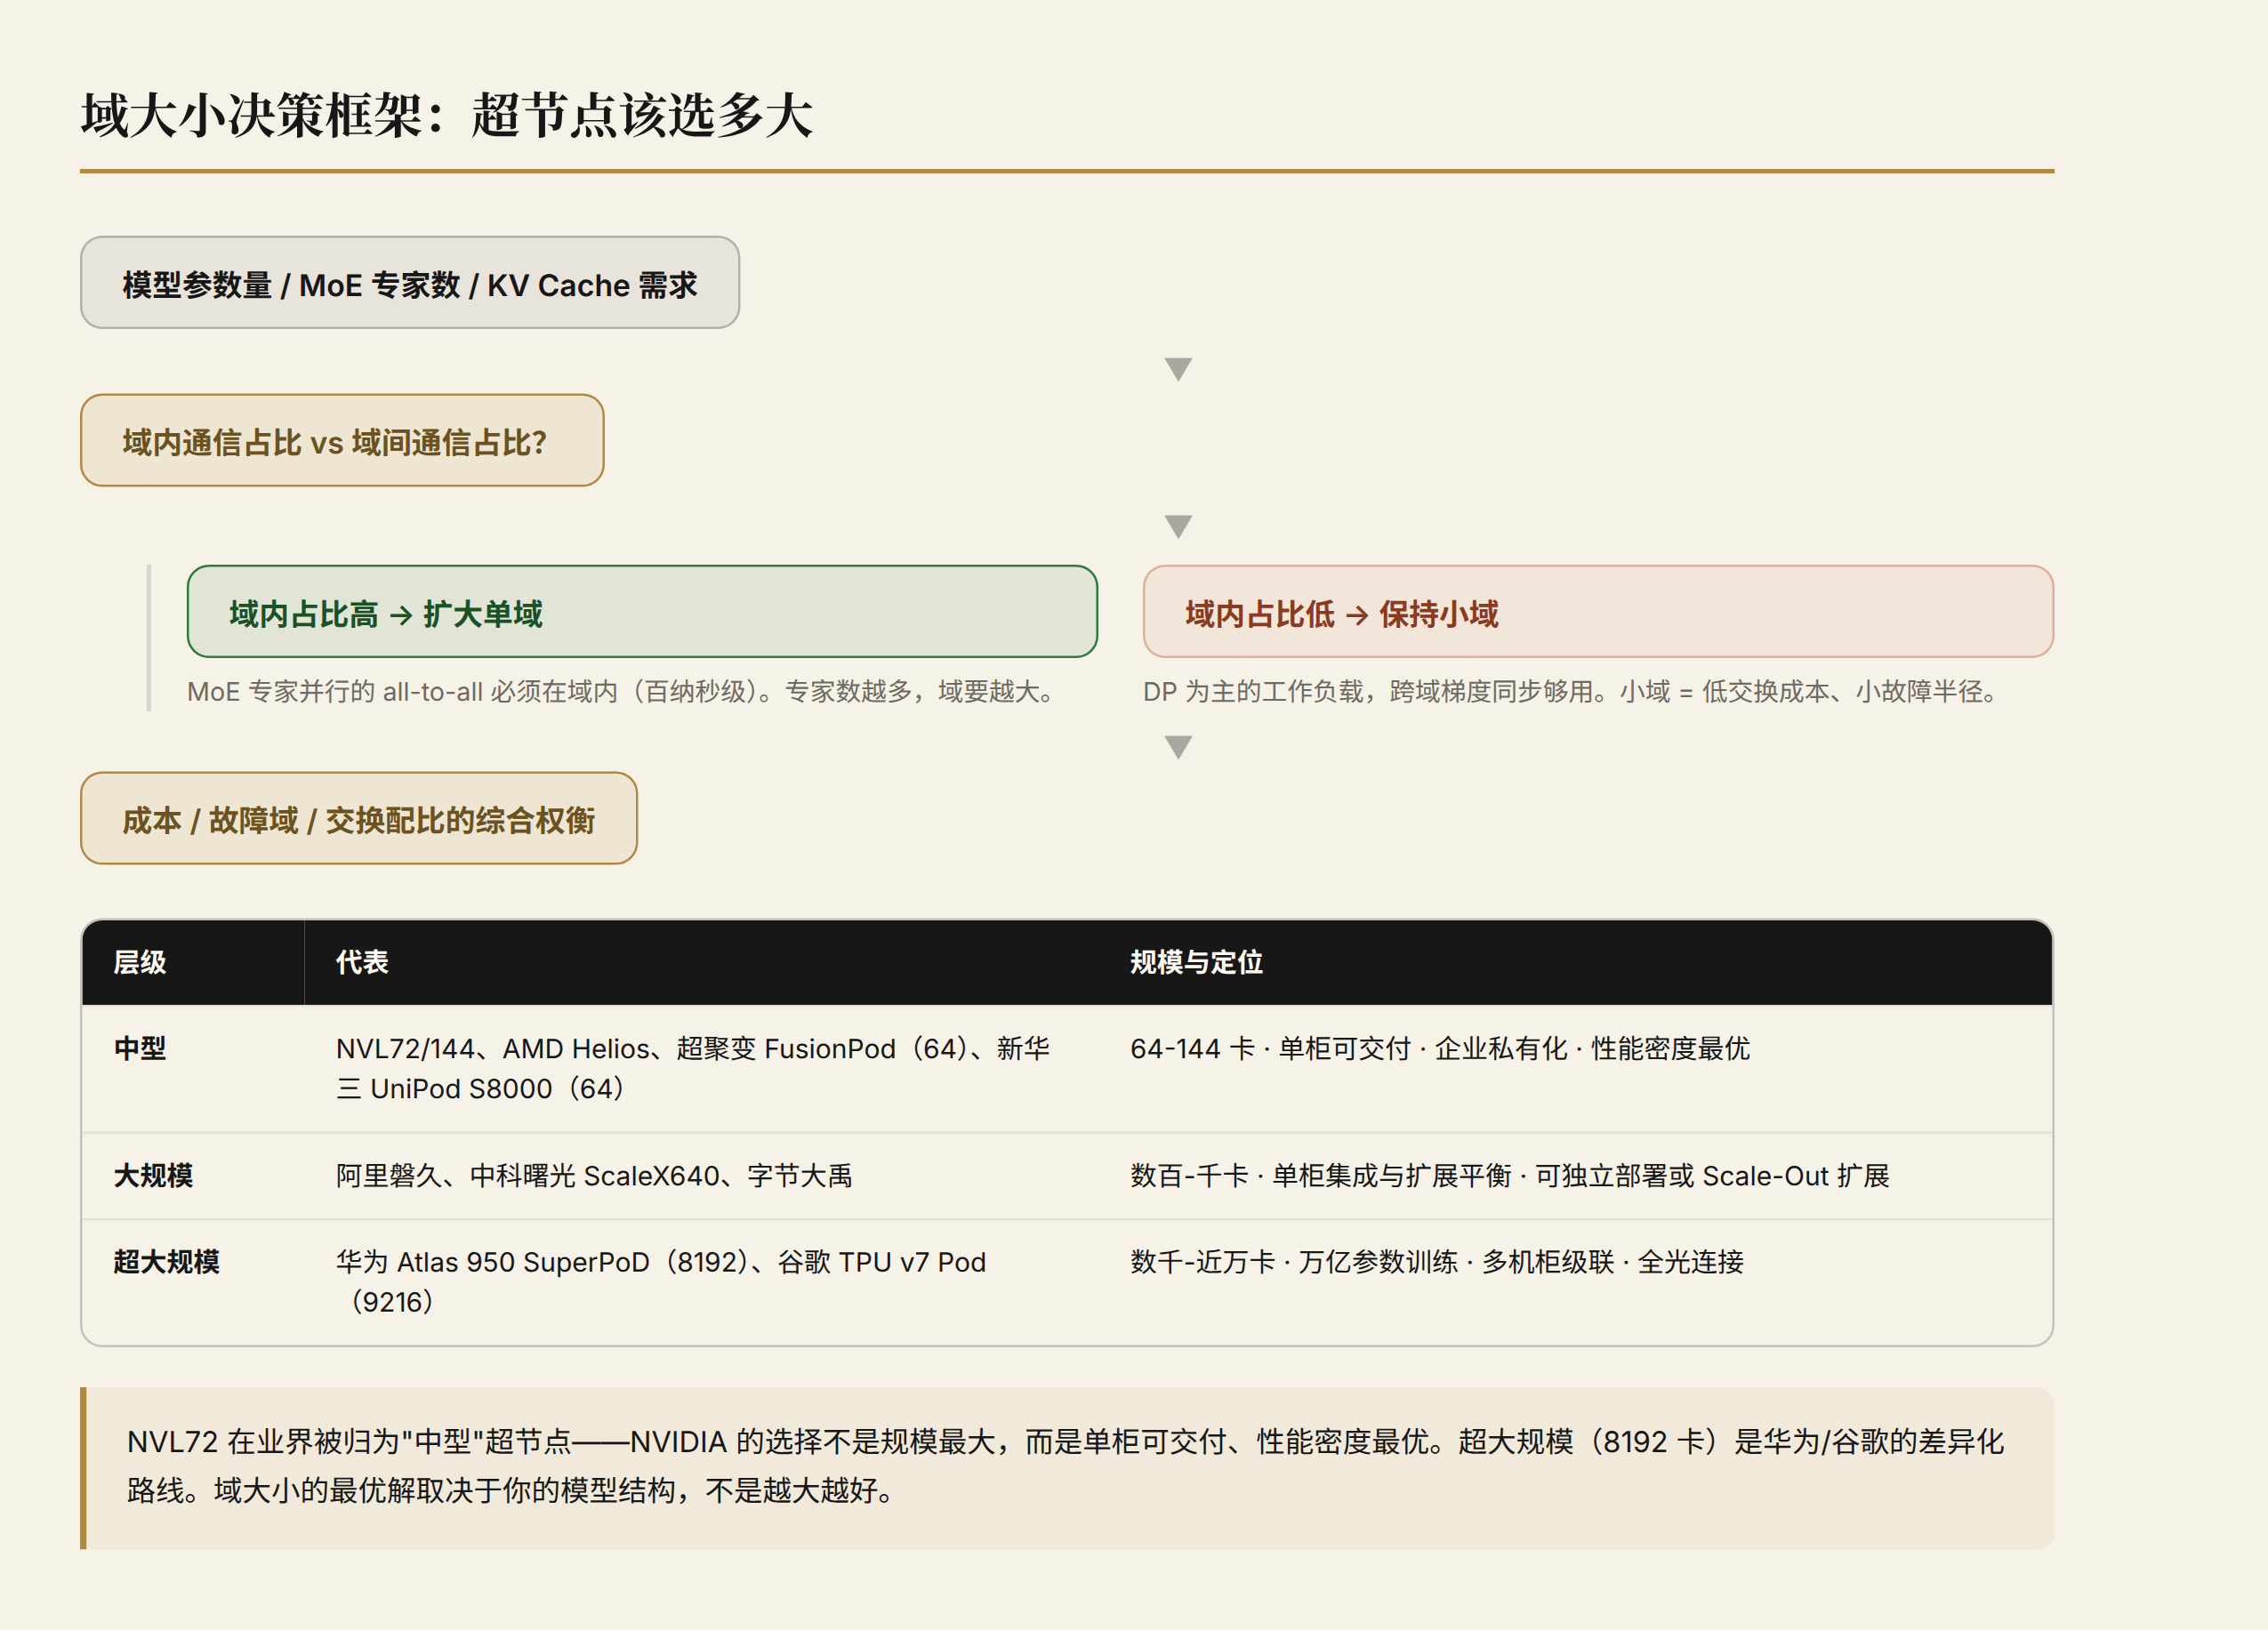Select the 中型 row label
The image size is (2268, 1630).
tap(140, 1048)
